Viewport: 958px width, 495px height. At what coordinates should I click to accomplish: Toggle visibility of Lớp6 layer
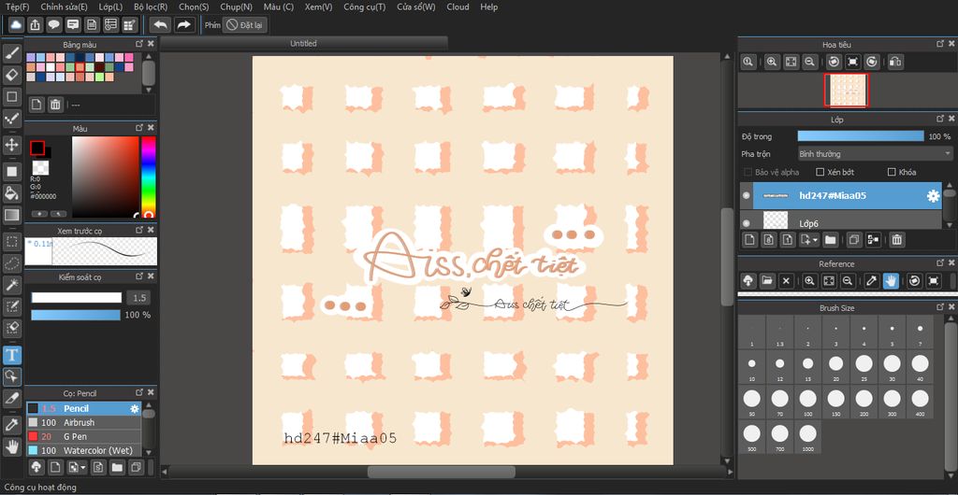pos(746,222)
